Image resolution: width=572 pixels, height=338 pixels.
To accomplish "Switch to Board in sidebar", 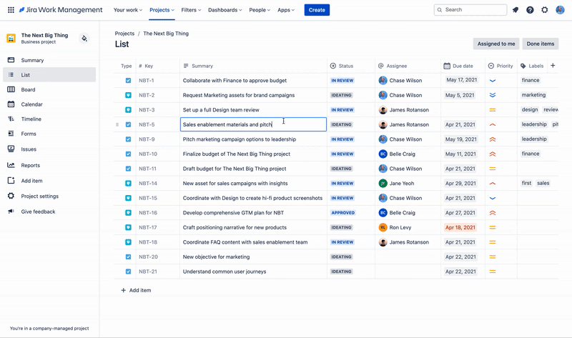I will coord(28,90).
